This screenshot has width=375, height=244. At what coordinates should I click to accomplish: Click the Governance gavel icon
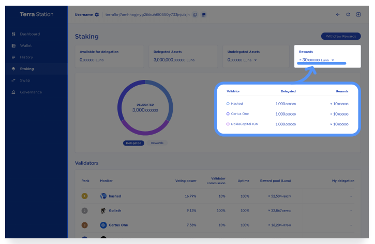click(13, 92)
